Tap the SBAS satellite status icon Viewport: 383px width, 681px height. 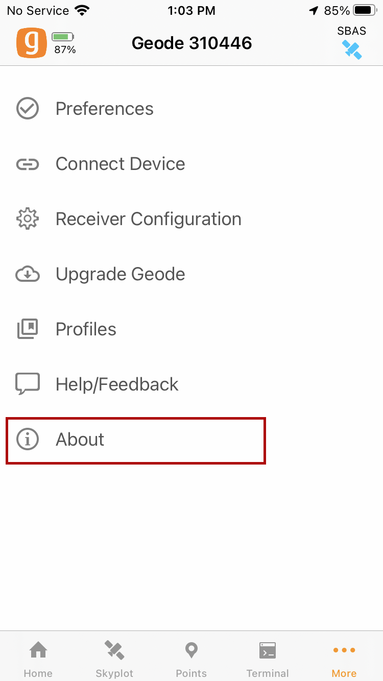tap(352, 49)
